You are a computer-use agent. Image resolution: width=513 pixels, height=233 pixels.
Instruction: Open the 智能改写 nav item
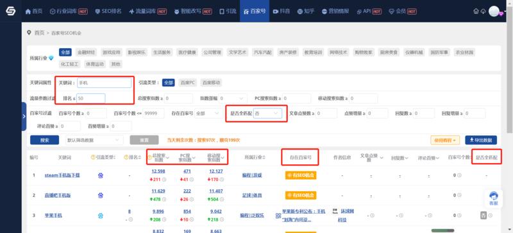193,11
